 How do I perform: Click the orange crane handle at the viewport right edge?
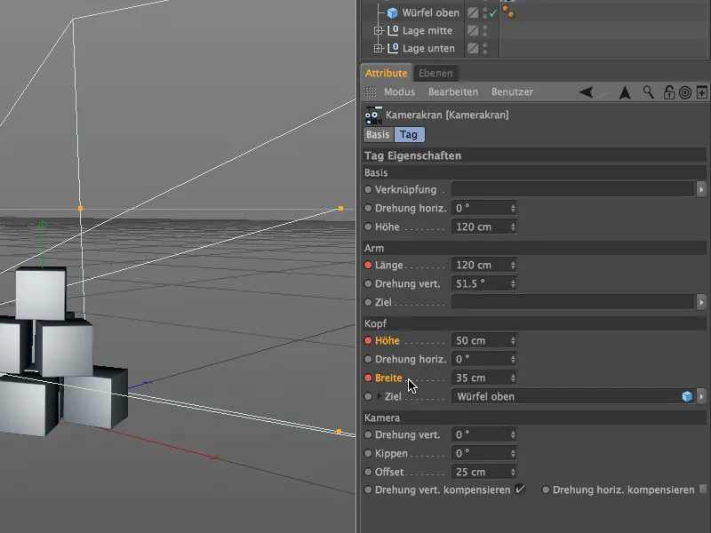point(341,209)
